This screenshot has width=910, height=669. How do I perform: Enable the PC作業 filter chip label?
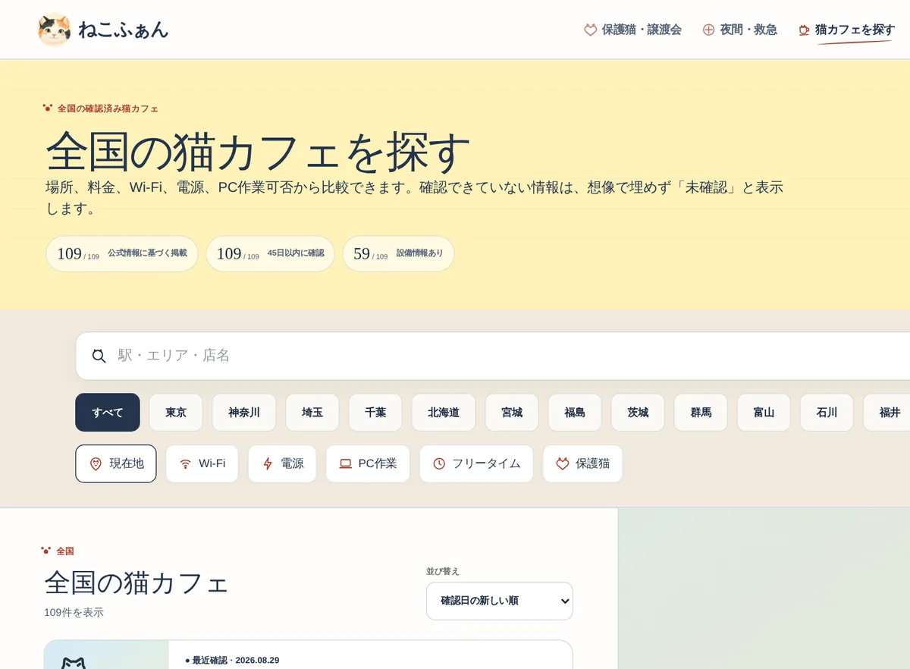(378, 463)
